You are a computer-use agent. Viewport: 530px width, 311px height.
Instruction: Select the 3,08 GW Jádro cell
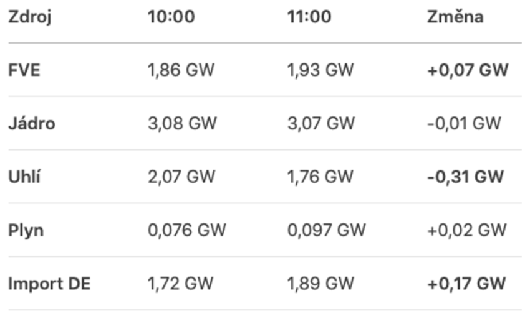[182, 123]
